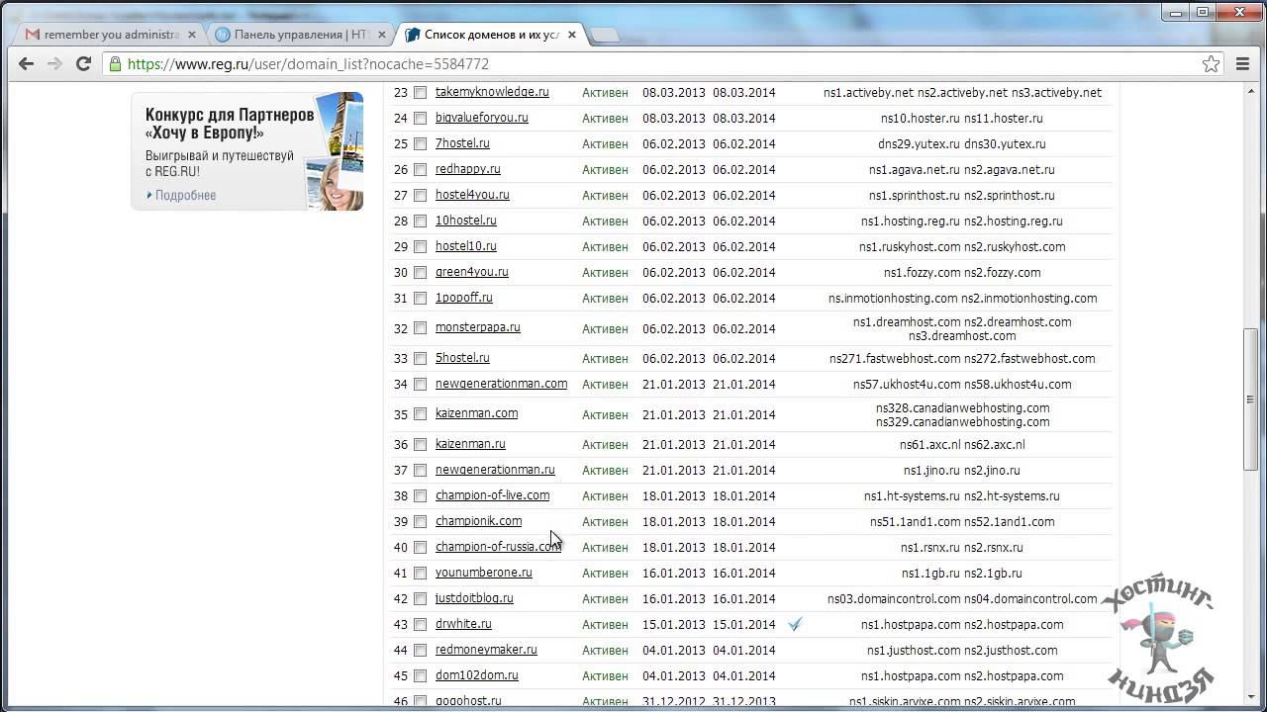The height and width of the screenshot is (712, 1267).
Task: Click the drwhite.ru domain link
Action: click(463, 624)
